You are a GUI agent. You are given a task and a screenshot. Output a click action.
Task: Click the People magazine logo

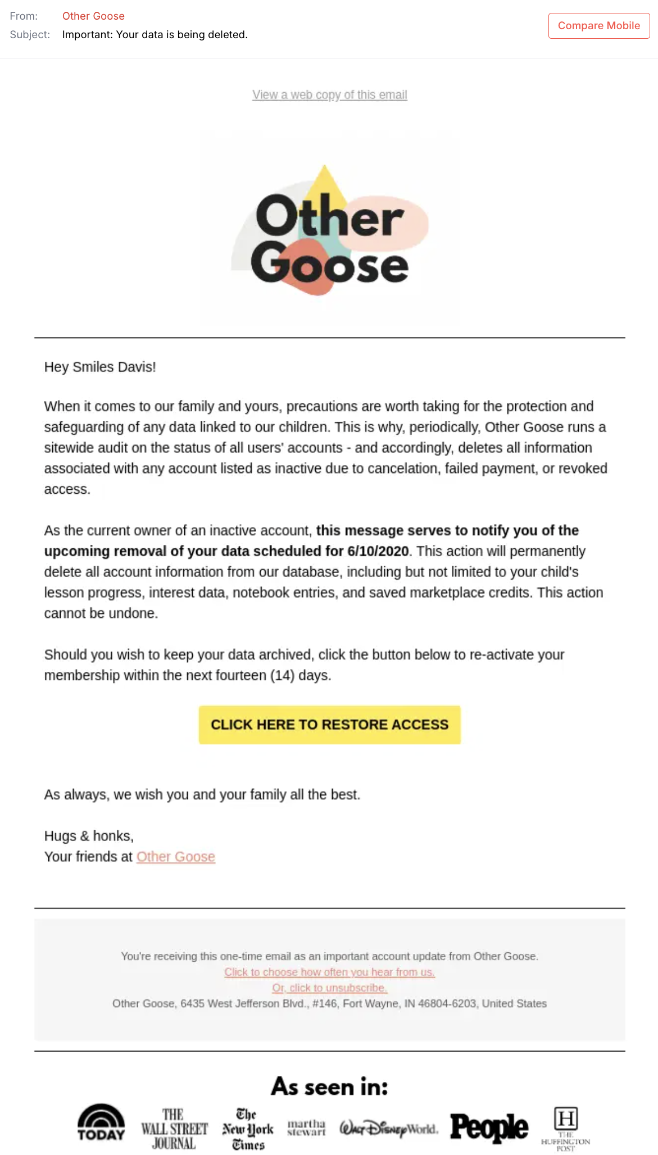pos(489,1127)
